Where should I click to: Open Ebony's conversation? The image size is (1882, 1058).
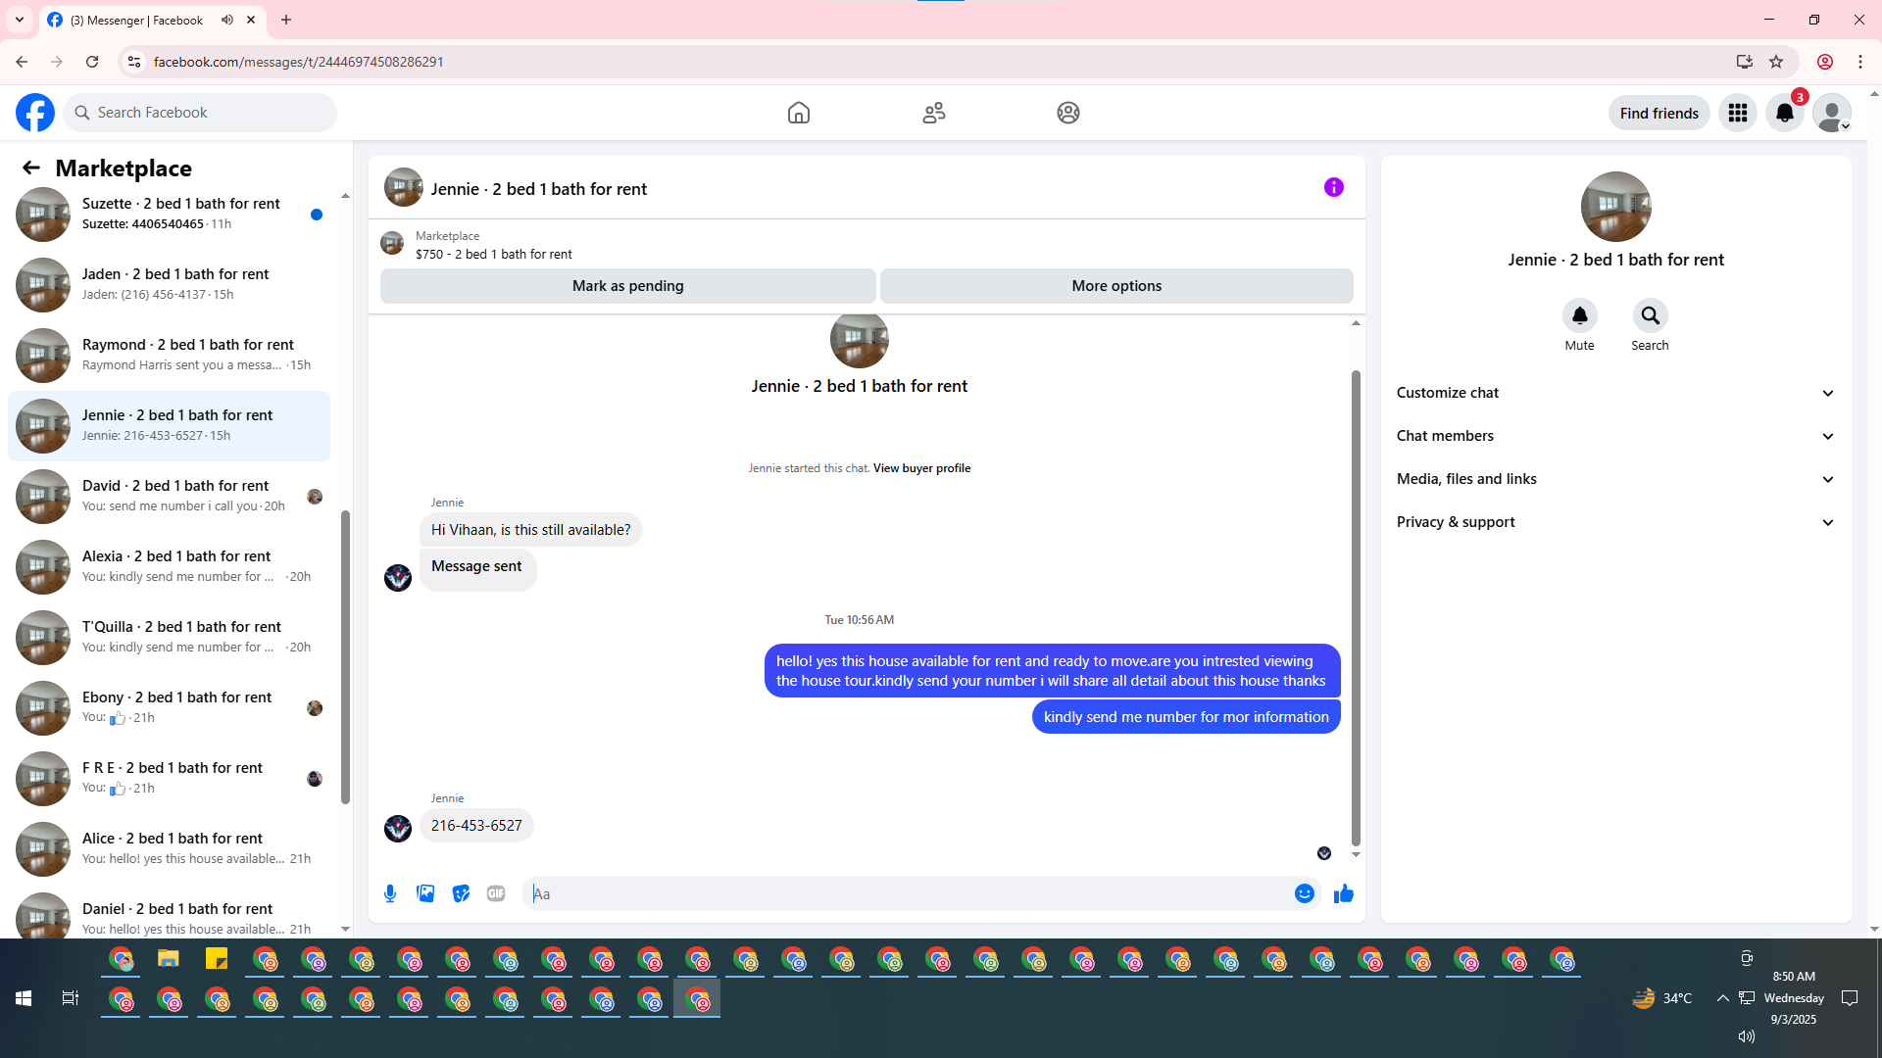coord(169,708)
